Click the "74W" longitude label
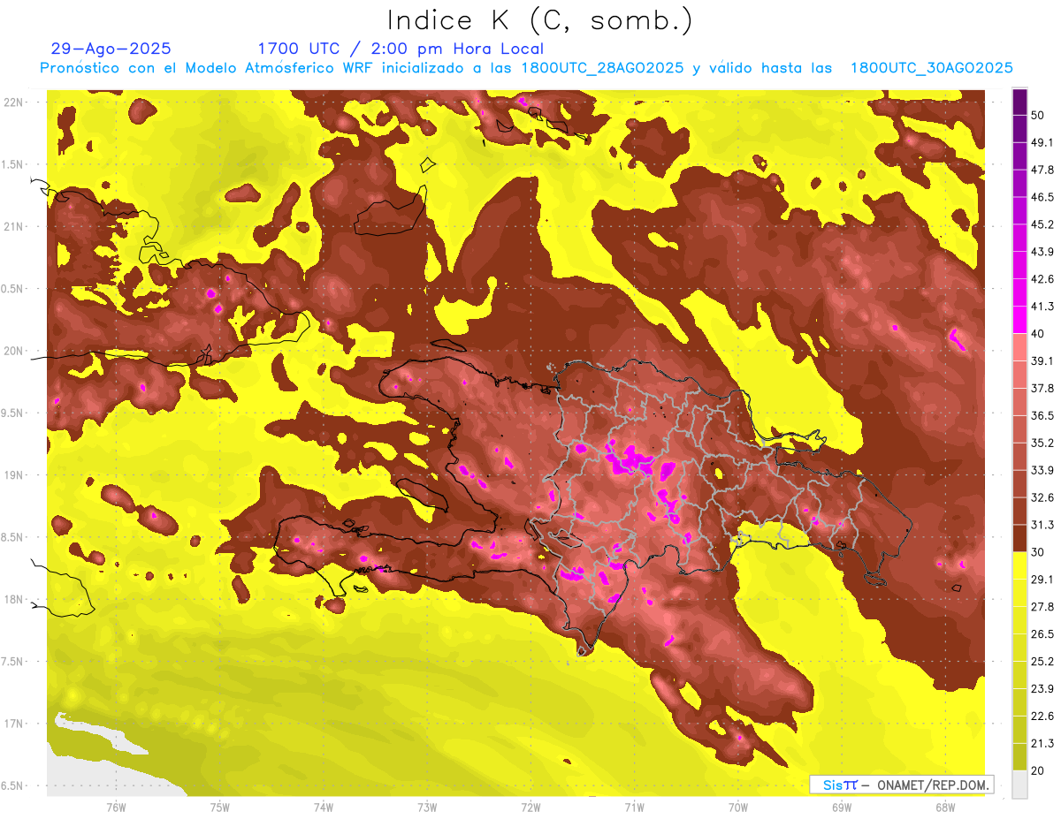This screenshot has width=1061, height=819. pyautogui.click(x=324, y=807)
